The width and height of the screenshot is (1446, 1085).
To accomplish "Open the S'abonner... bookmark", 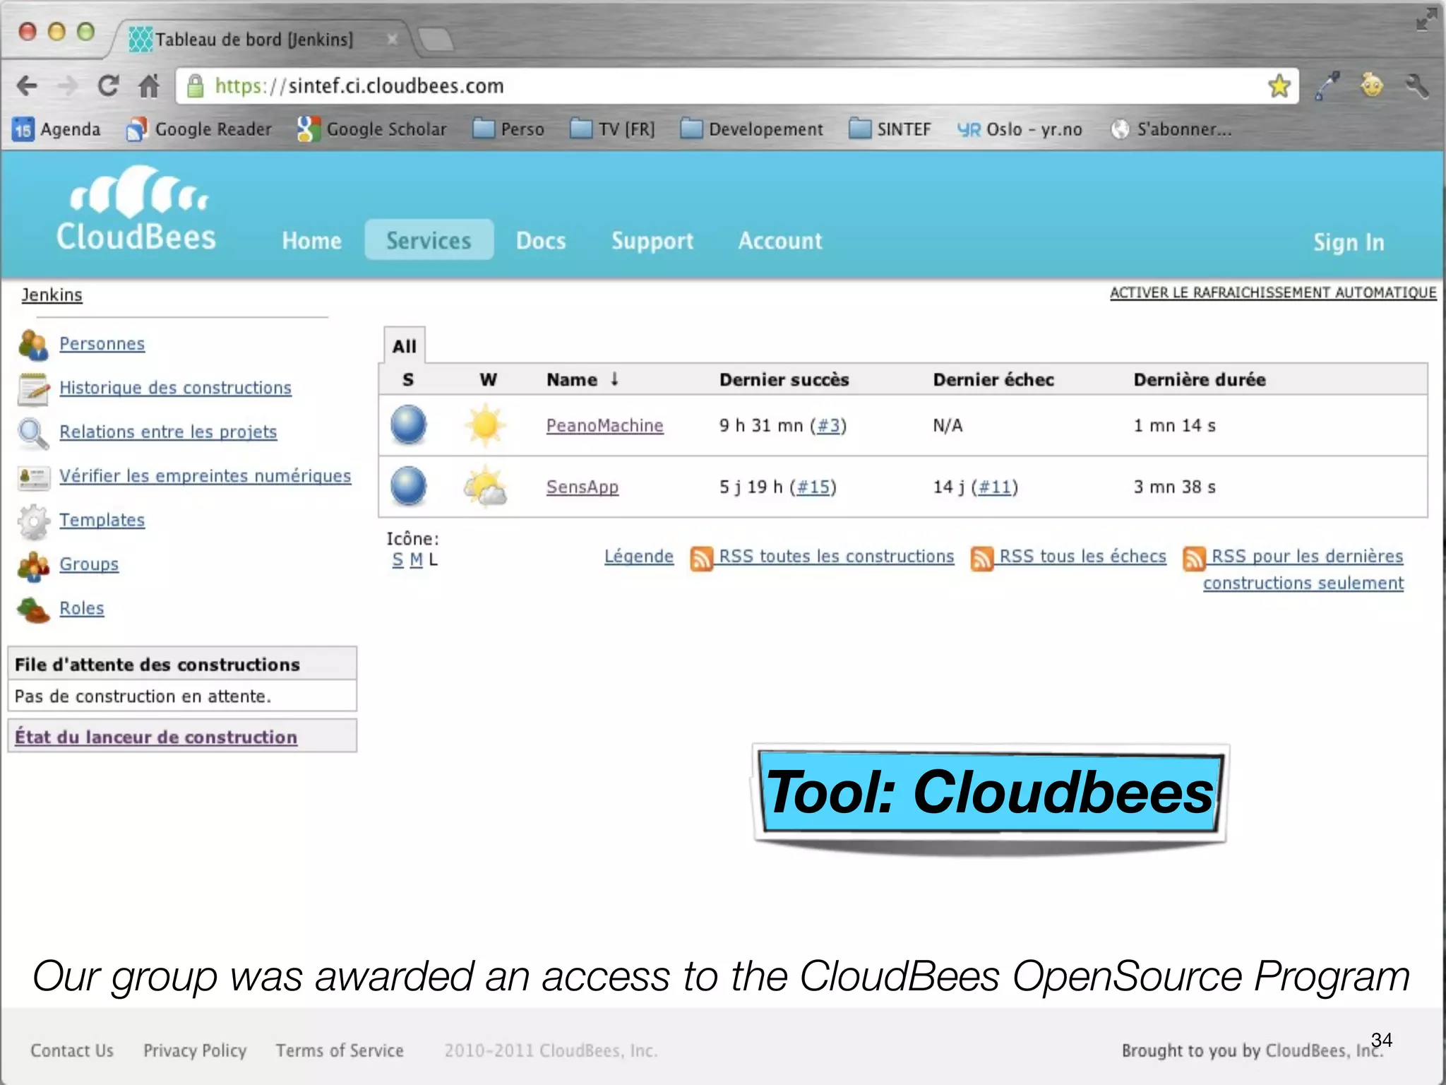I will click(x=1171, y=129).
